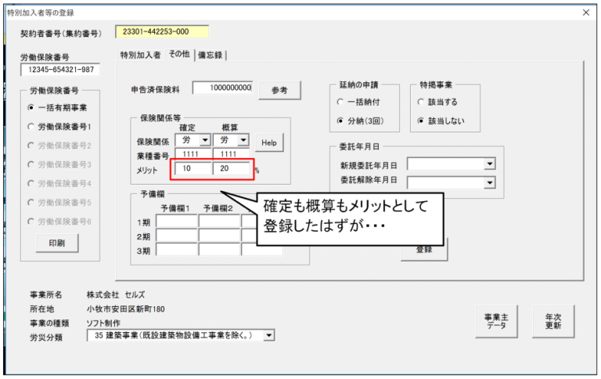The height and width of the screenshot is (379, 601).
Task: Click the 3期 予備欄1 field
Action: click(x=177, y=249)
